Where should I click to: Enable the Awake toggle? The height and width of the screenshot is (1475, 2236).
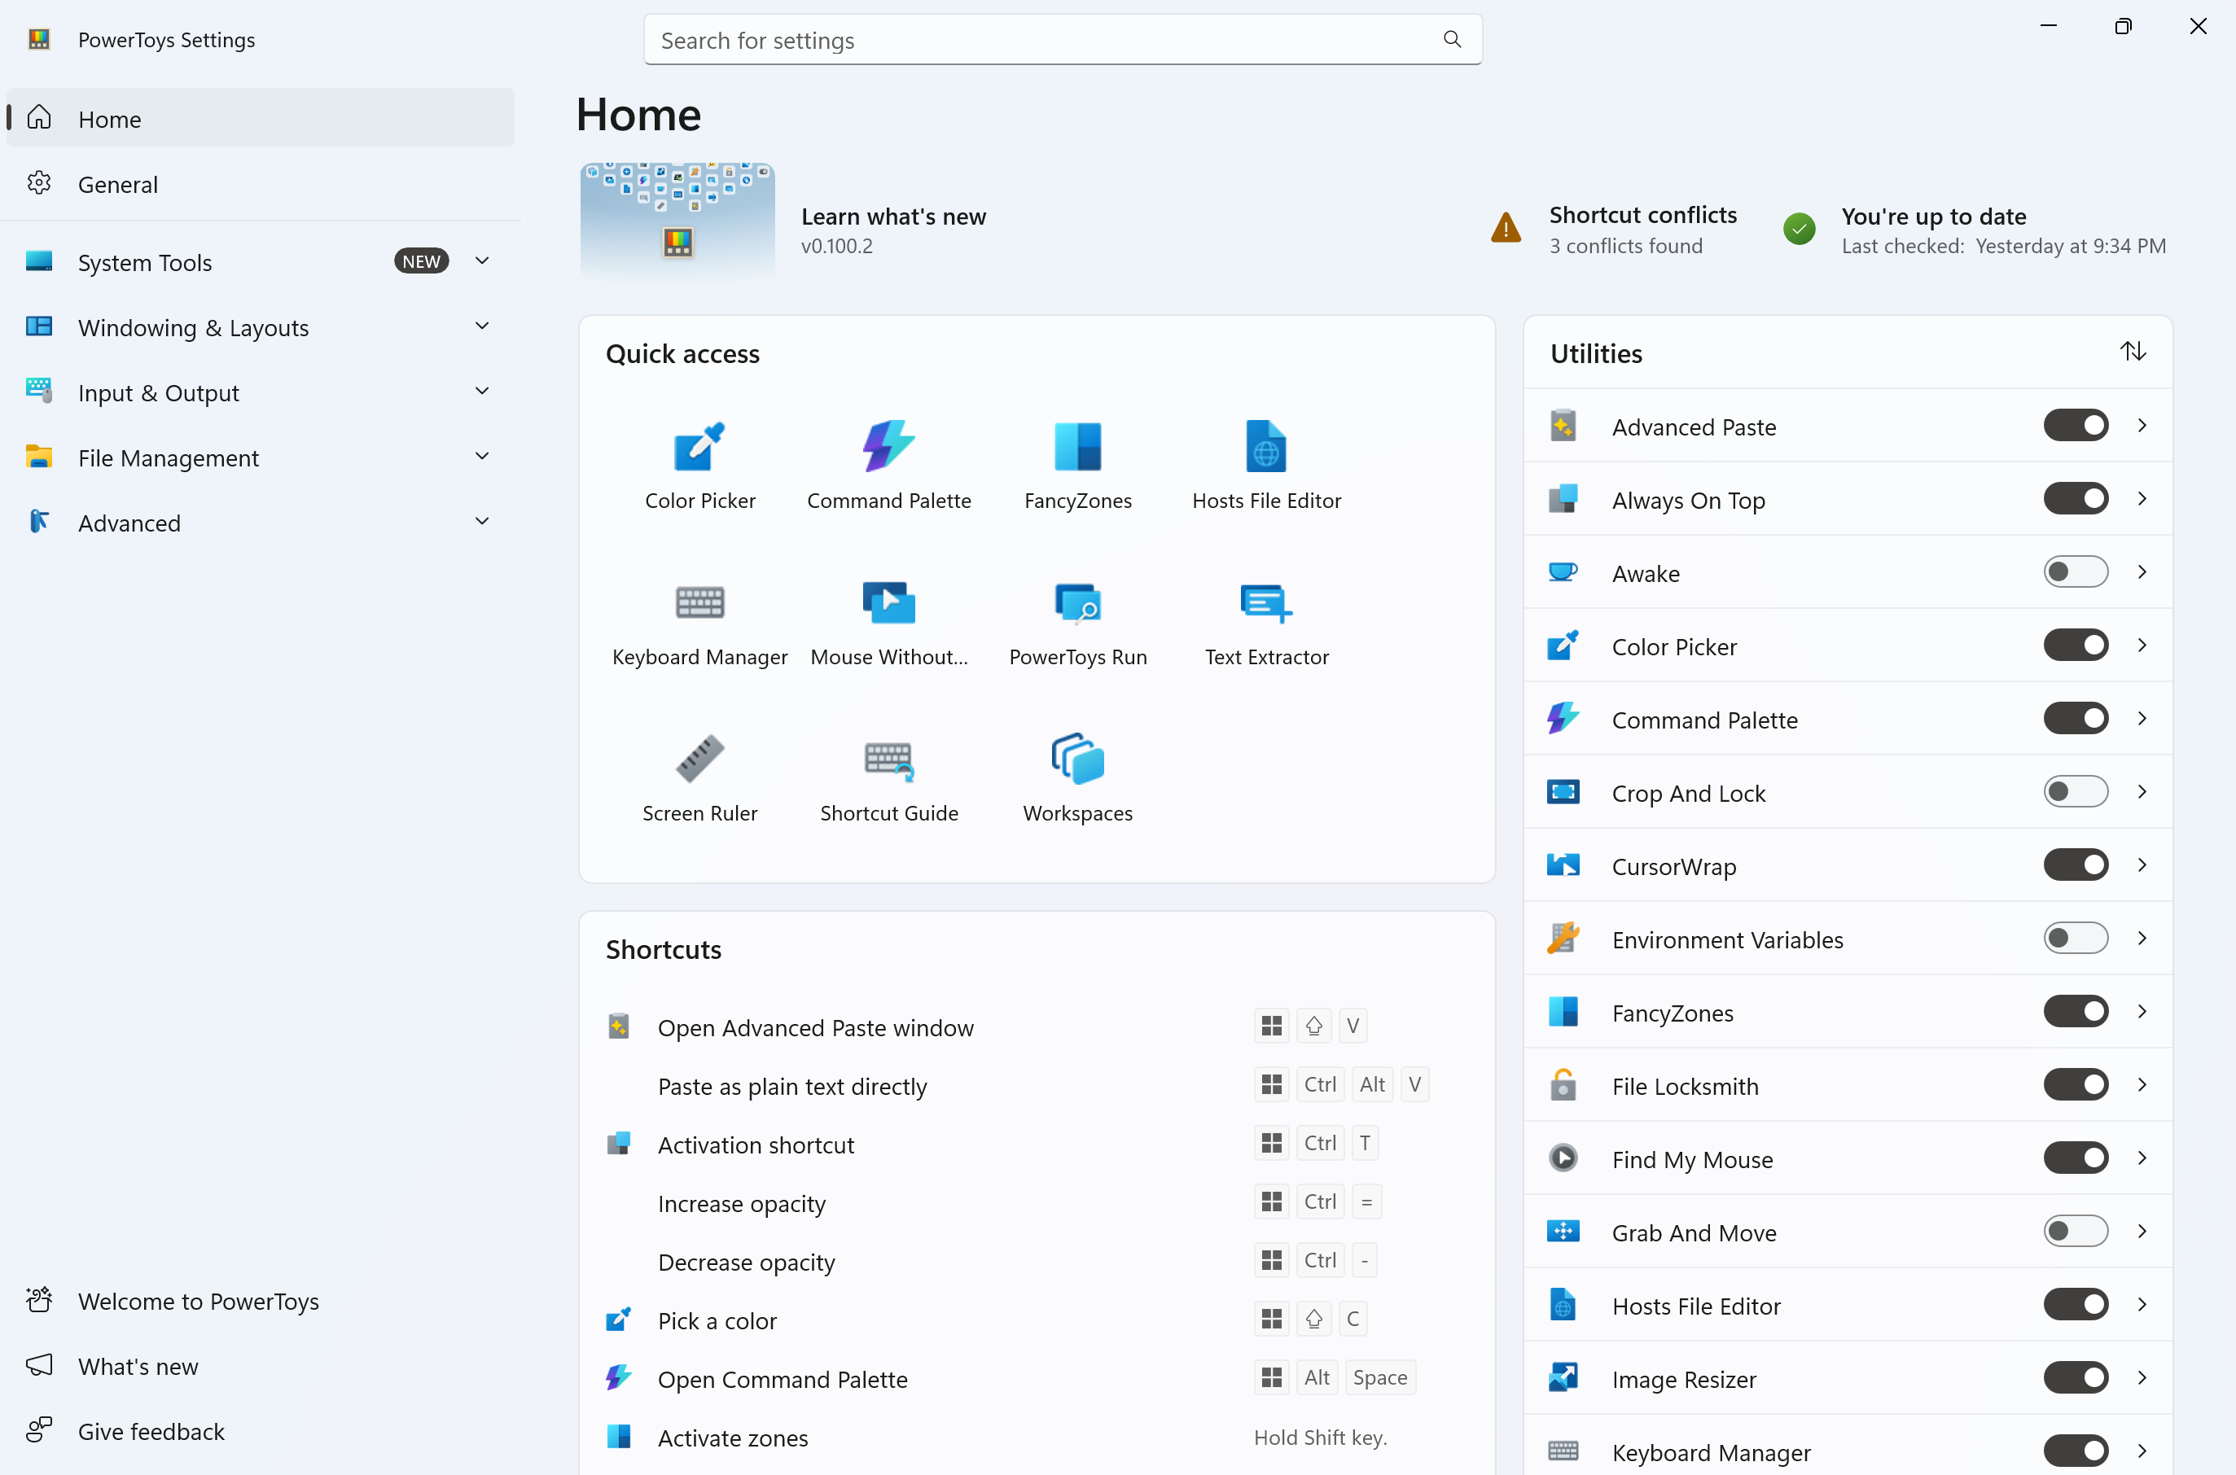(x=2075, y=572)
